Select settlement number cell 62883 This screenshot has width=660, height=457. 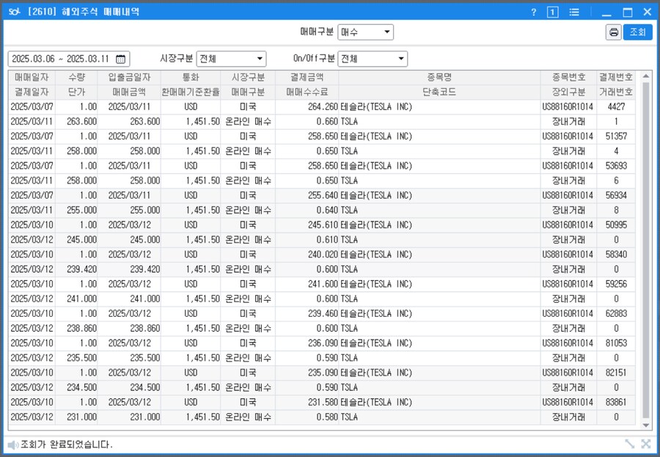[x=616, y=314]
